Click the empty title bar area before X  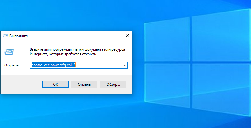click(77, 36)
